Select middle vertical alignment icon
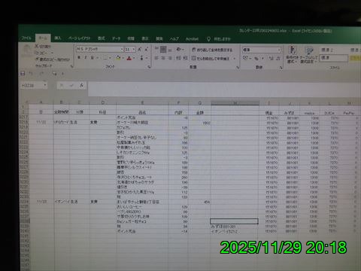 (x=163, y=50)
